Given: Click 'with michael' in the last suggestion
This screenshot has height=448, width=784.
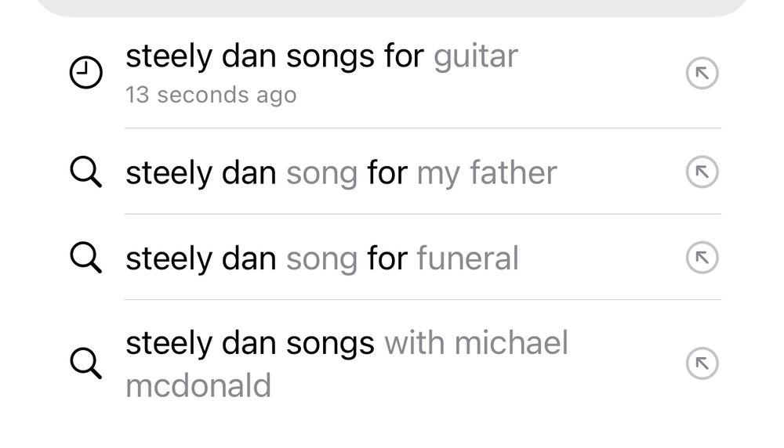Looking at the screenshot, I should point(476,344).
